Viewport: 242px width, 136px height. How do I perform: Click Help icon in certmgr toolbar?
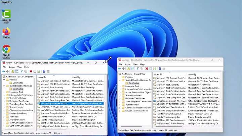[x=160, y=69]
